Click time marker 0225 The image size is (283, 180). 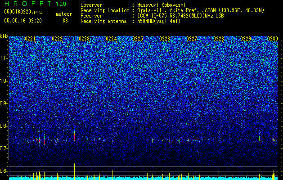tap(138, 39)
